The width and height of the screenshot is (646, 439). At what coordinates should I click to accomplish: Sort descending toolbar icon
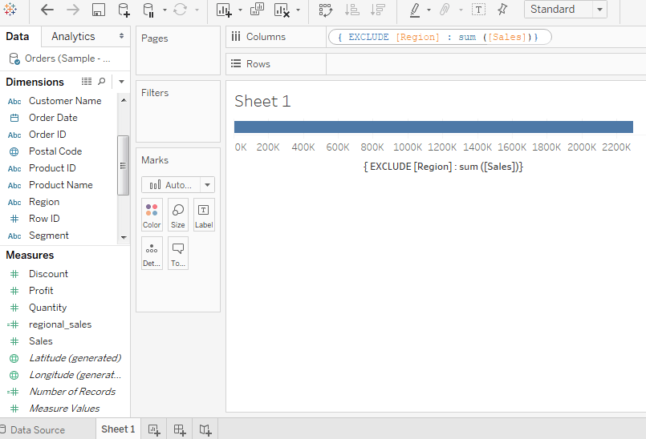378,10
